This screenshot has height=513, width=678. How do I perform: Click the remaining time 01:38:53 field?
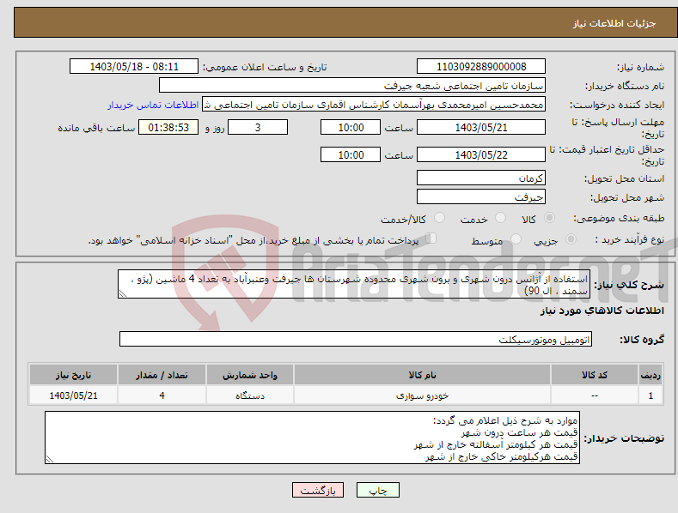168,127
